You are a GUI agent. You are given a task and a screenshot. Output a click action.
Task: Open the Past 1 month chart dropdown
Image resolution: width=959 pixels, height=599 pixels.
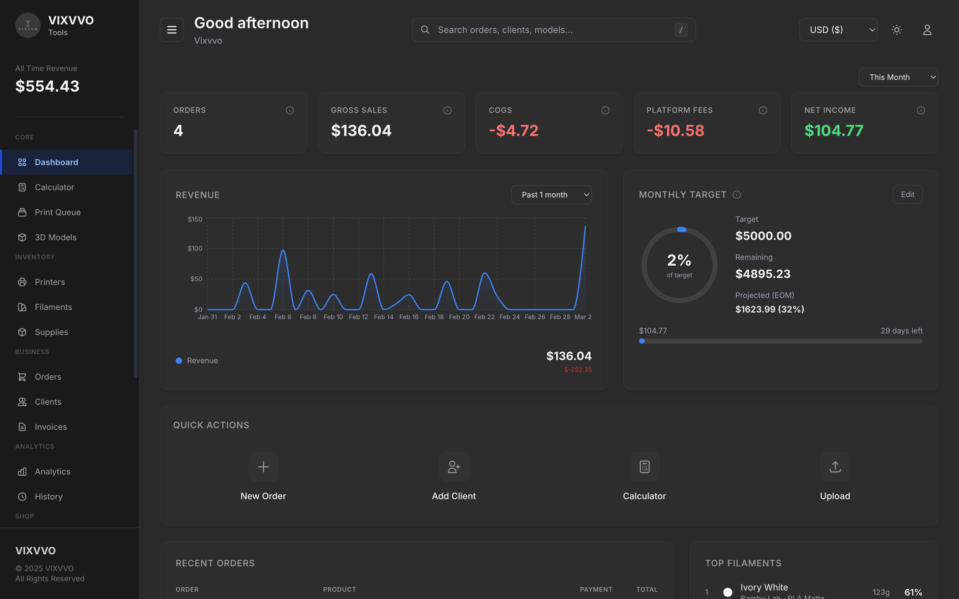[551, 195]
